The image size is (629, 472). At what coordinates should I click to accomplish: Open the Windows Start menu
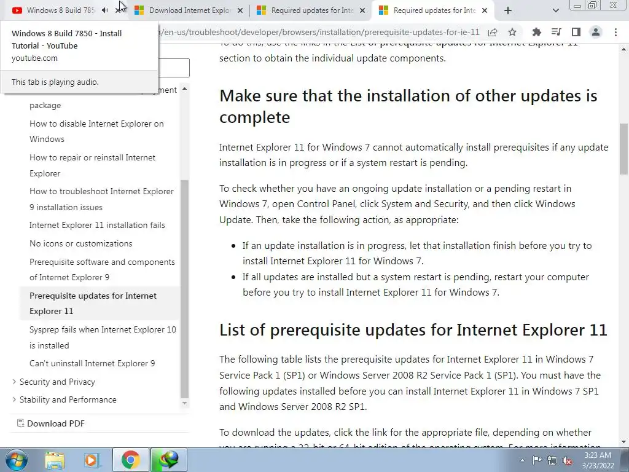(x=17, y=460)
